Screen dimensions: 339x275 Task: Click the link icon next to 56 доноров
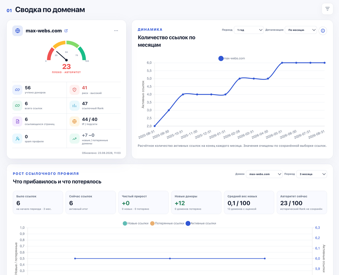click(17, 90)
